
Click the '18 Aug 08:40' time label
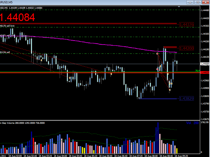(x=166, y=156)
